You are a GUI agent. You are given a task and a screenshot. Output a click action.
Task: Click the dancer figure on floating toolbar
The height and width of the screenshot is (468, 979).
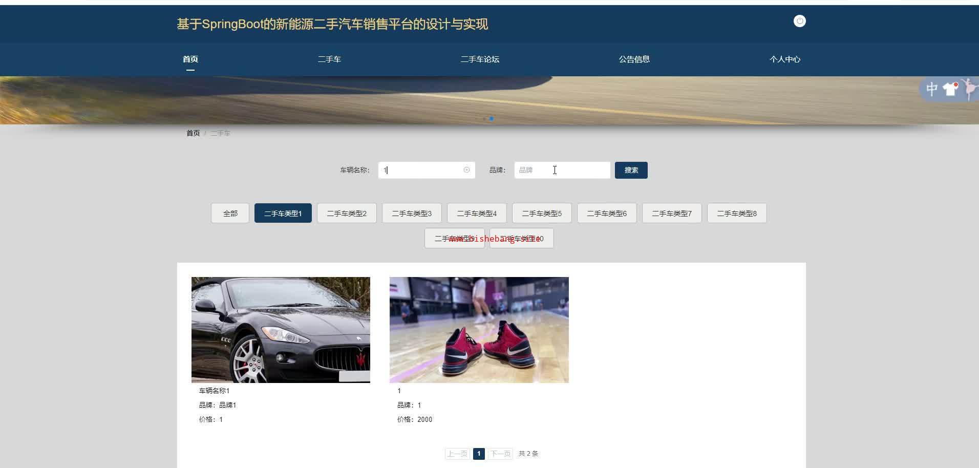click(969, 89)
